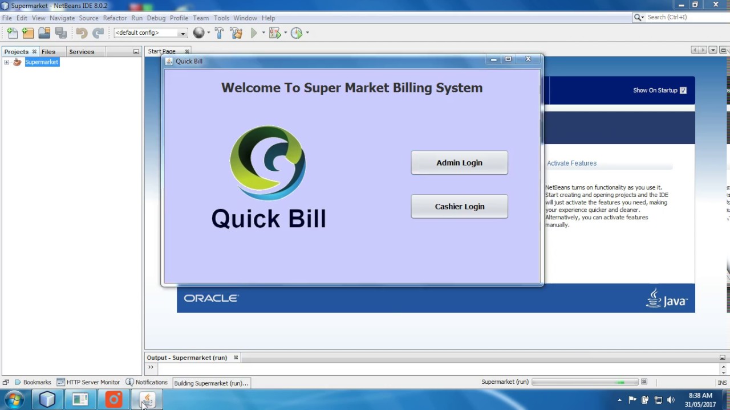Undo the last action via the toolbar
The width and height of the screenshot is (730, 410).
82,32
